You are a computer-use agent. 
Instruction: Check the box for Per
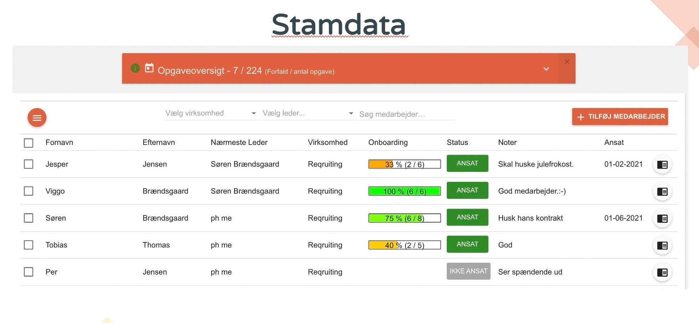(x=29, y=272)
